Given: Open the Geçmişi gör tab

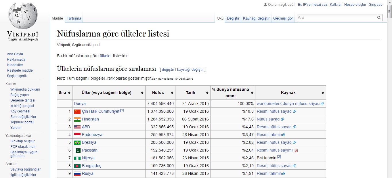Looking at the screenshot, I should pos(283,18).
